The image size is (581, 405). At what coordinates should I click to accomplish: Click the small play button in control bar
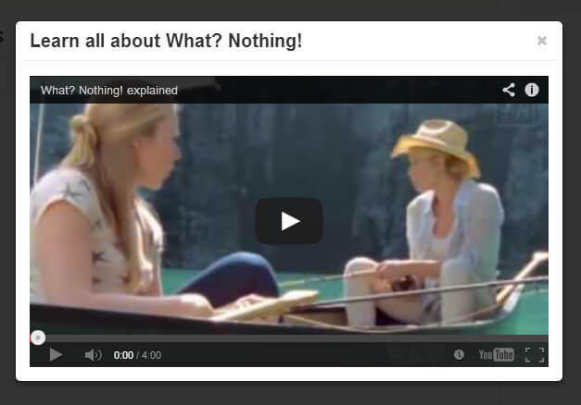pyautogui.click(x=56, y=355)
